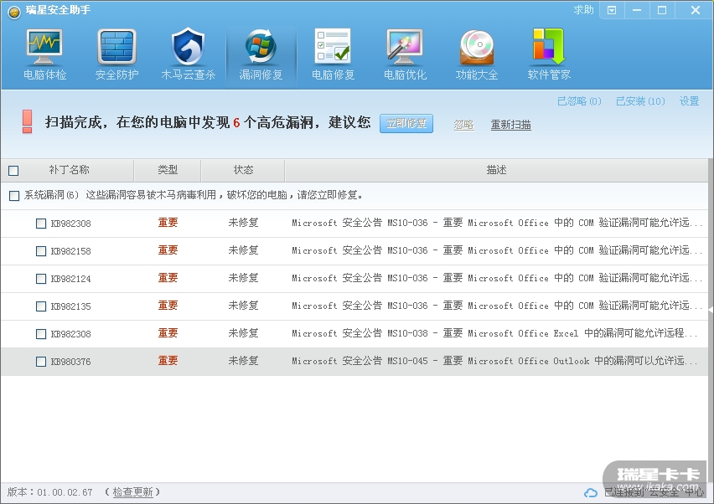Sort by the 状态 column header
714x504 pixels.
(x=243, y=170)
